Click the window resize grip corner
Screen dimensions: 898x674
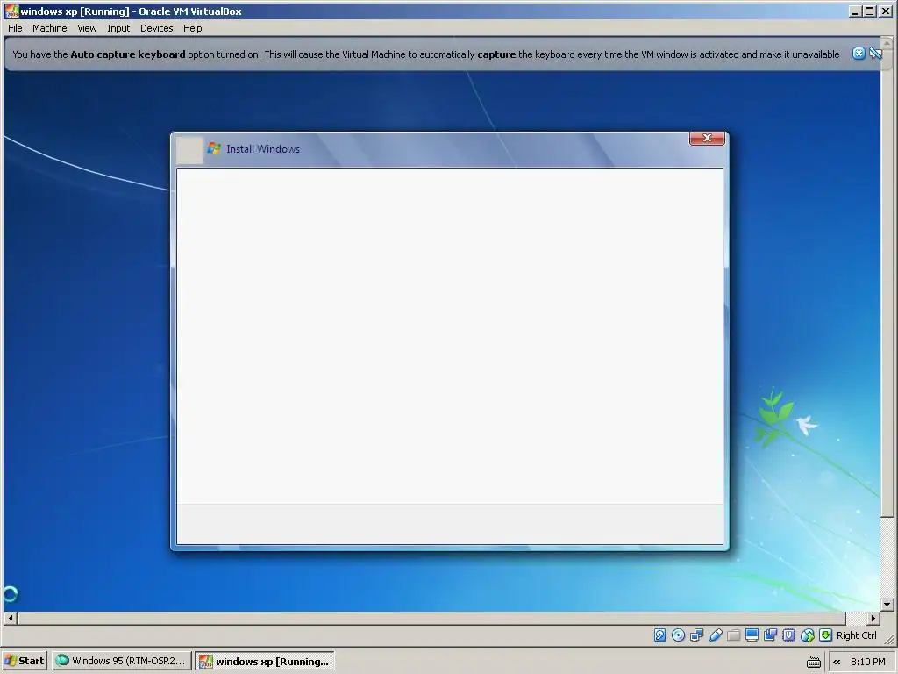point(889,639)
